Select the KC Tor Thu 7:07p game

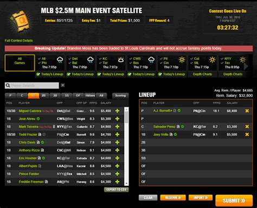click(x=111, y=63)
